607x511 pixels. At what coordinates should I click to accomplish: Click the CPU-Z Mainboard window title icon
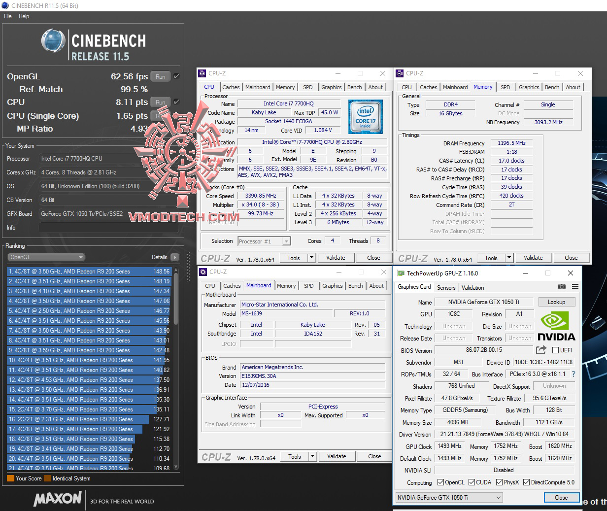[x=203, y=272]
